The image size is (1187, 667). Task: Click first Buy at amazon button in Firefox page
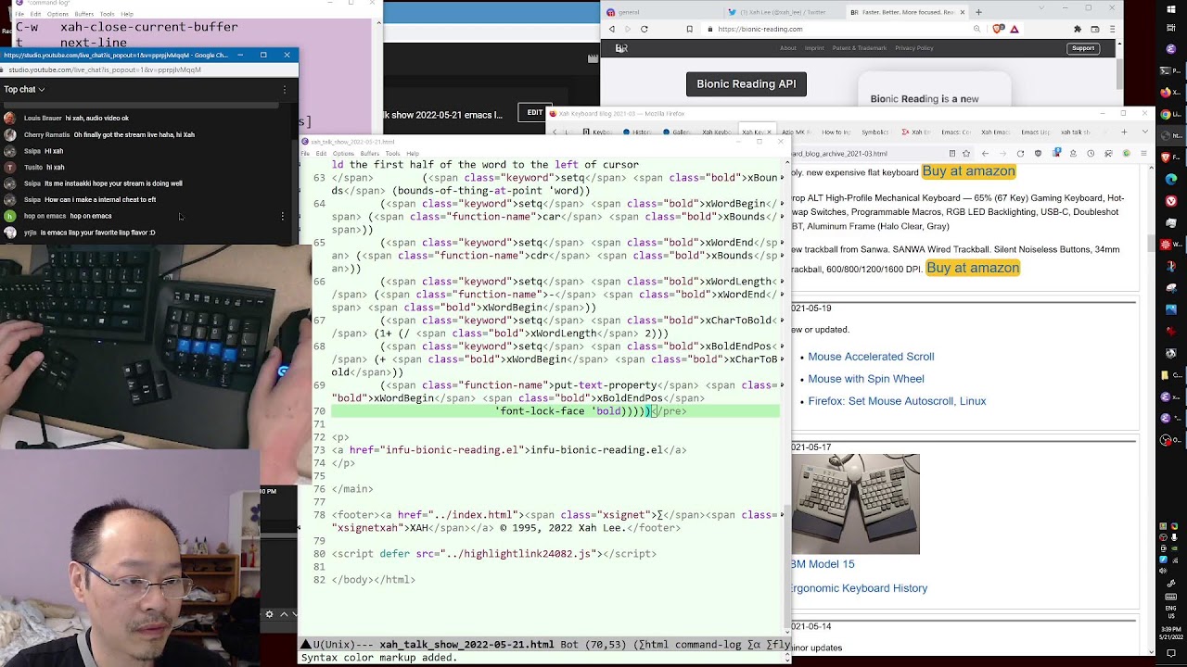[968, 171]
